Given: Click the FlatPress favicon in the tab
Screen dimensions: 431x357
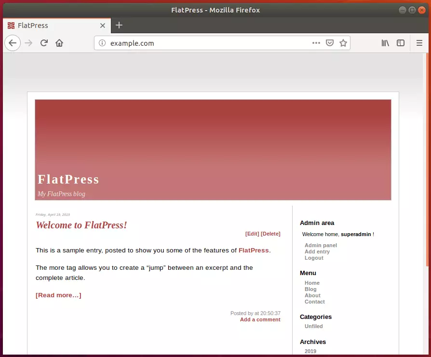Looking at the screenshot, I should 11,26.
